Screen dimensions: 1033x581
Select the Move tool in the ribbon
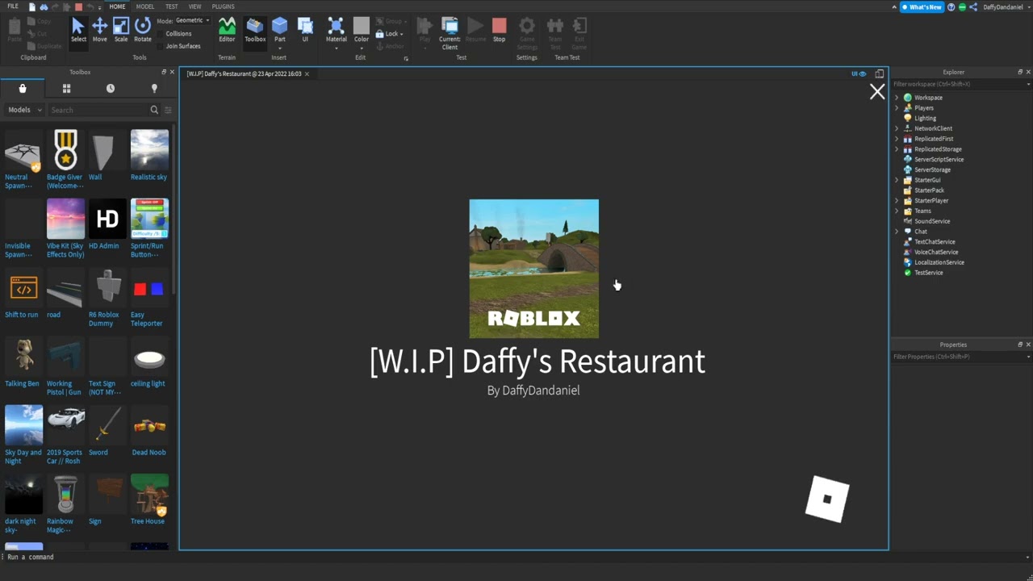click(x=99, y=30)
